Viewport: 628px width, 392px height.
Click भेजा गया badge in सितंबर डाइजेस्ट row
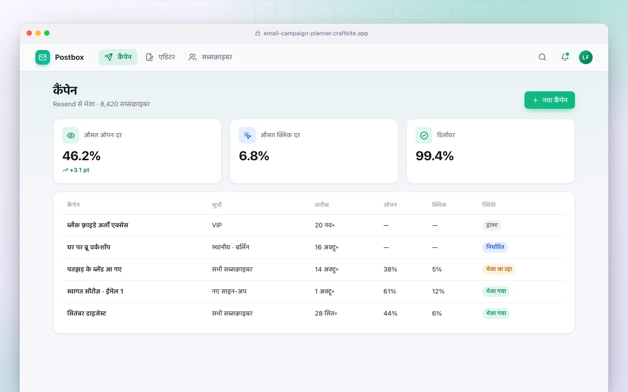click(x=496, y=314)
